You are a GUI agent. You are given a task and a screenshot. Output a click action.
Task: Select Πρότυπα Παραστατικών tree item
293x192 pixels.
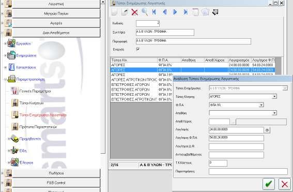38,127
